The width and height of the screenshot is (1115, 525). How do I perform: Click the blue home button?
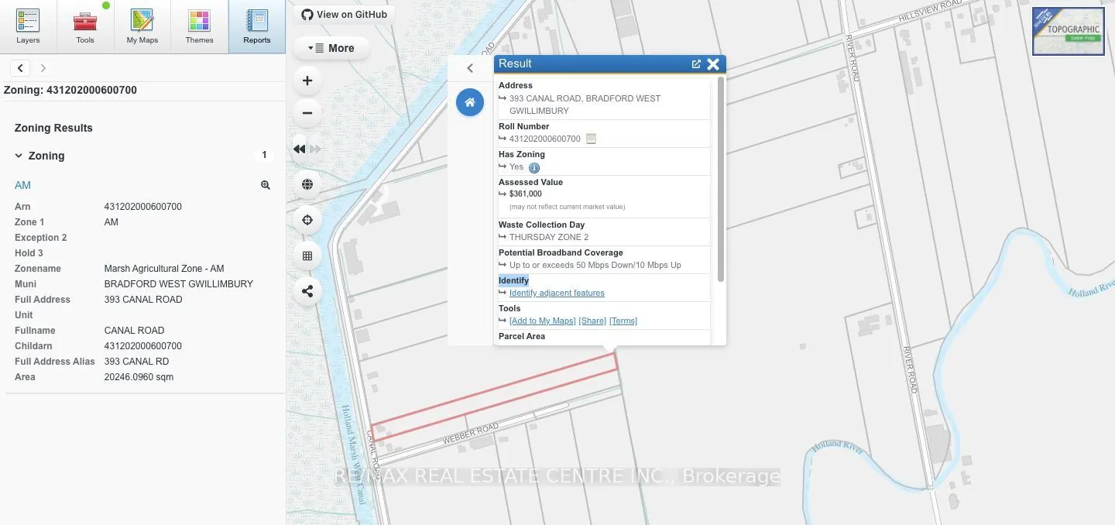pos(470,102)
